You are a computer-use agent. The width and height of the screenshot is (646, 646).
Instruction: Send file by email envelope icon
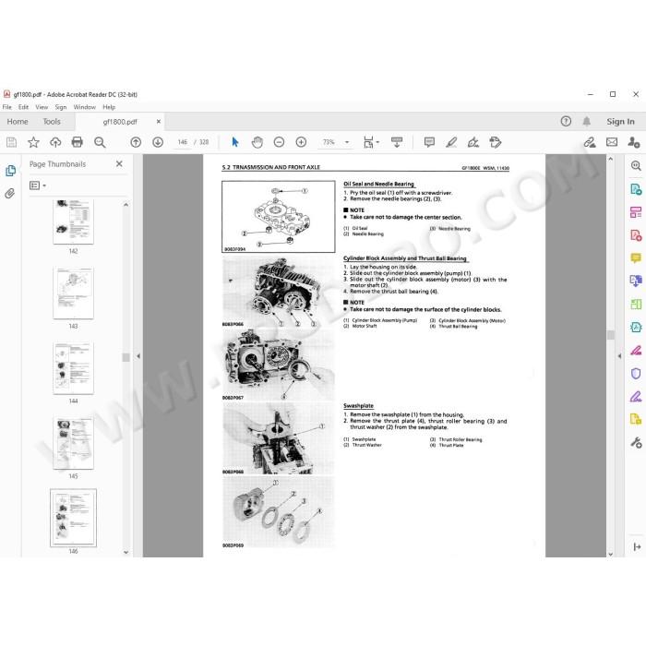coord(612,142)
